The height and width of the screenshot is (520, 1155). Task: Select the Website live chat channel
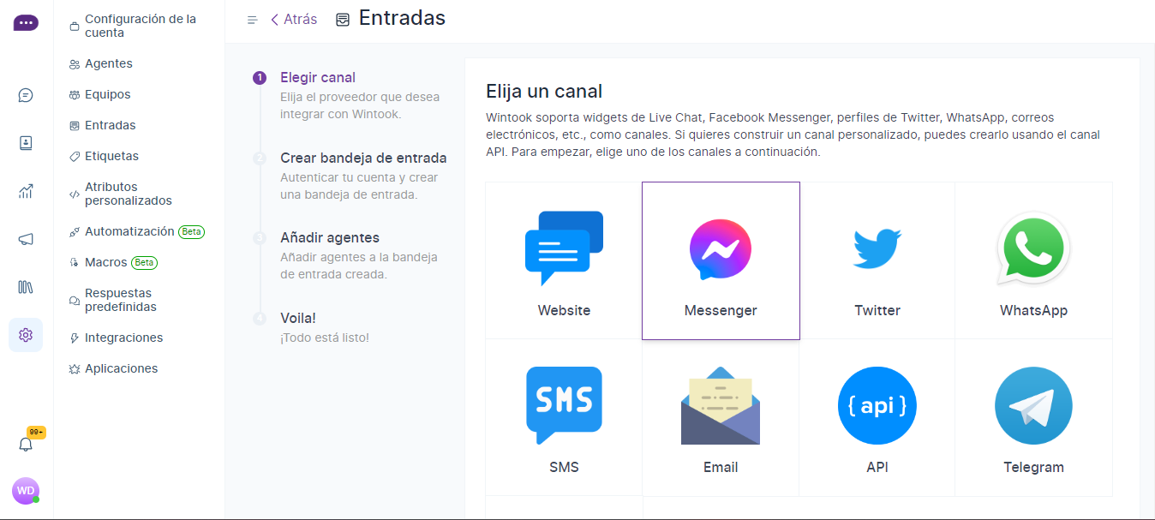[x=564, y=260]
